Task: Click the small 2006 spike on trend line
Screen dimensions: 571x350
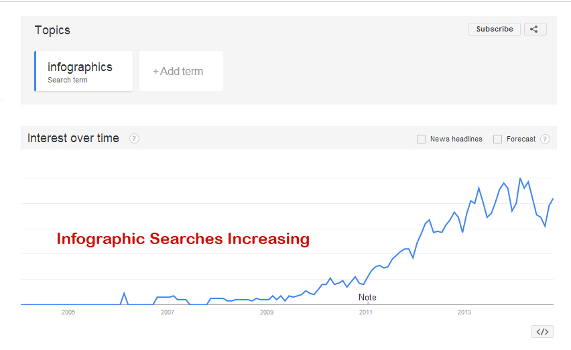Action: 124,293
